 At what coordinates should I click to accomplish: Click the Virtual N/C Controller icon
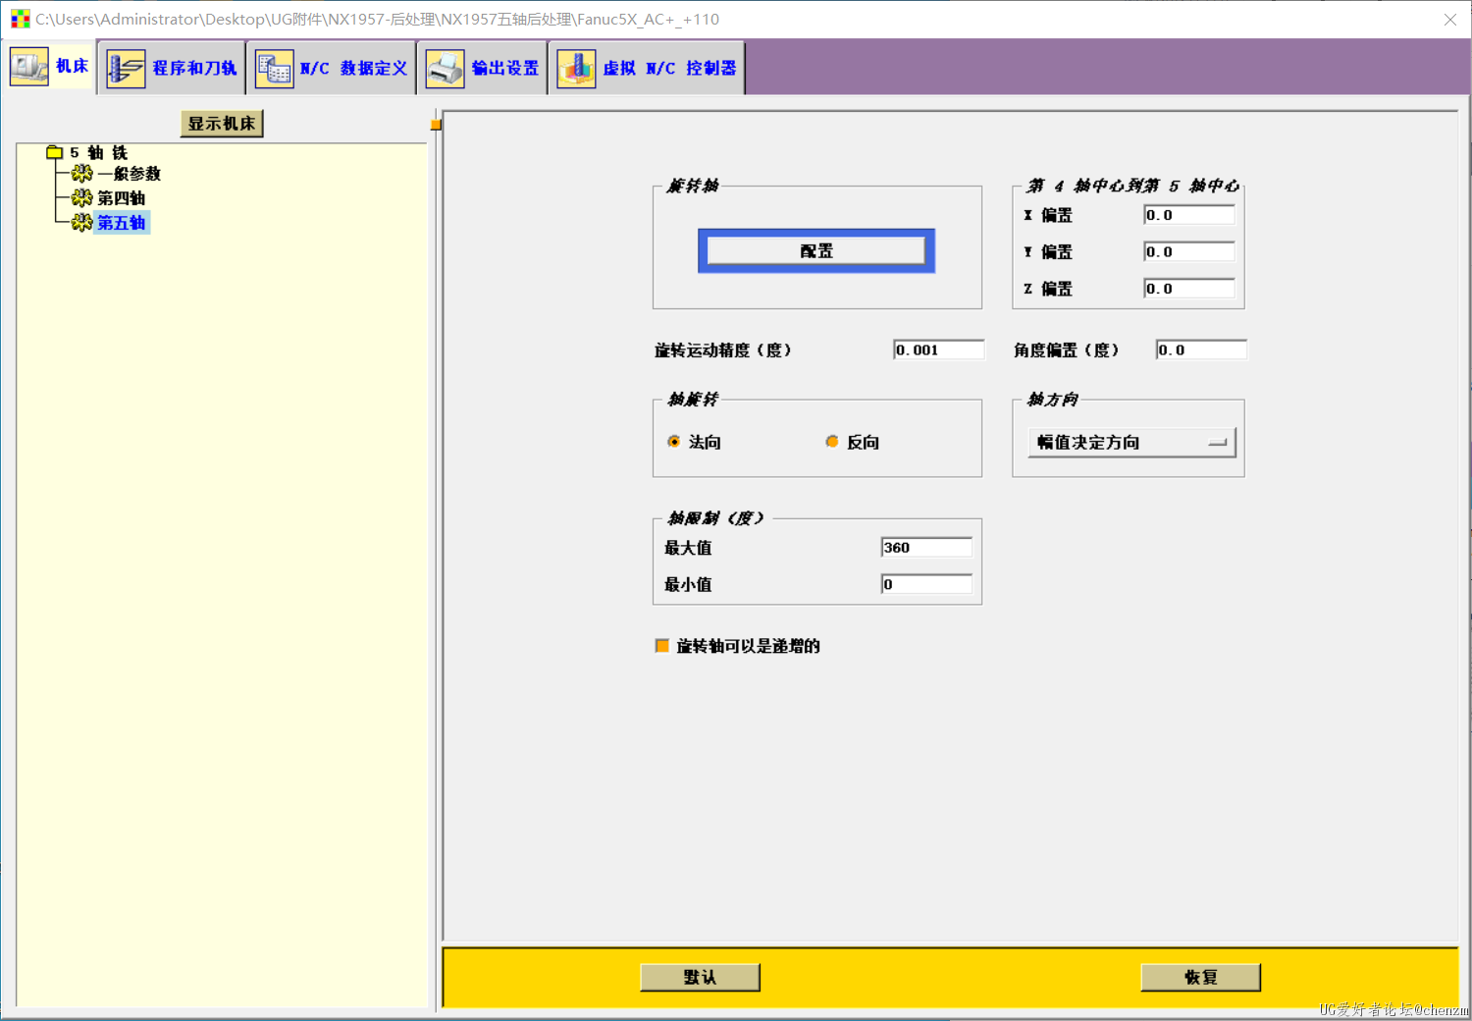576,68
